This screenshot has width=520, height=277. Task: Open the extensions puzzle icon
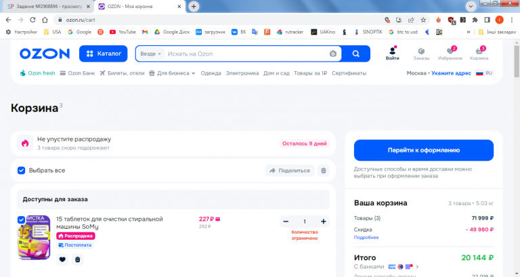point(475,20)
